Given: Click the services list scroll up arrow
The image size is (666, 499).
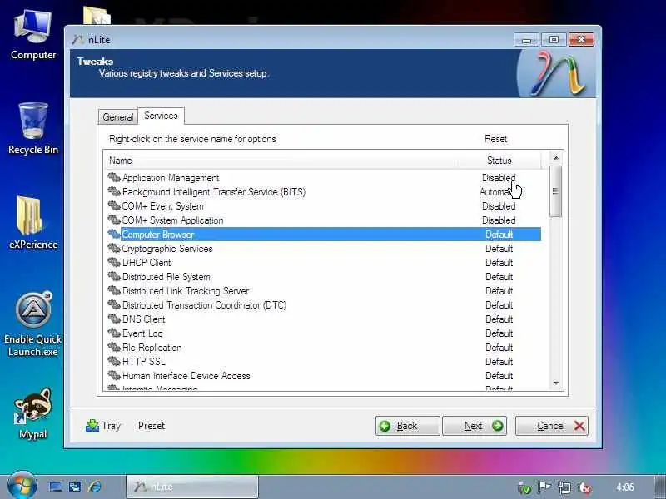Looking at the screenshot, I should 556,158.
